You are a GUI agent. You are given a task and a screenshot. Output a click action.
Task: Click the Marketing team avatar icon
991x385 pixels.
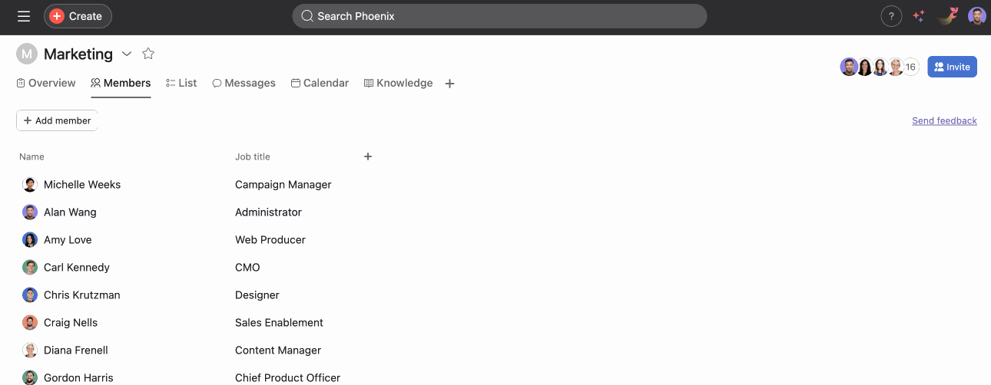pyautogui.click(x=27, y=54)
